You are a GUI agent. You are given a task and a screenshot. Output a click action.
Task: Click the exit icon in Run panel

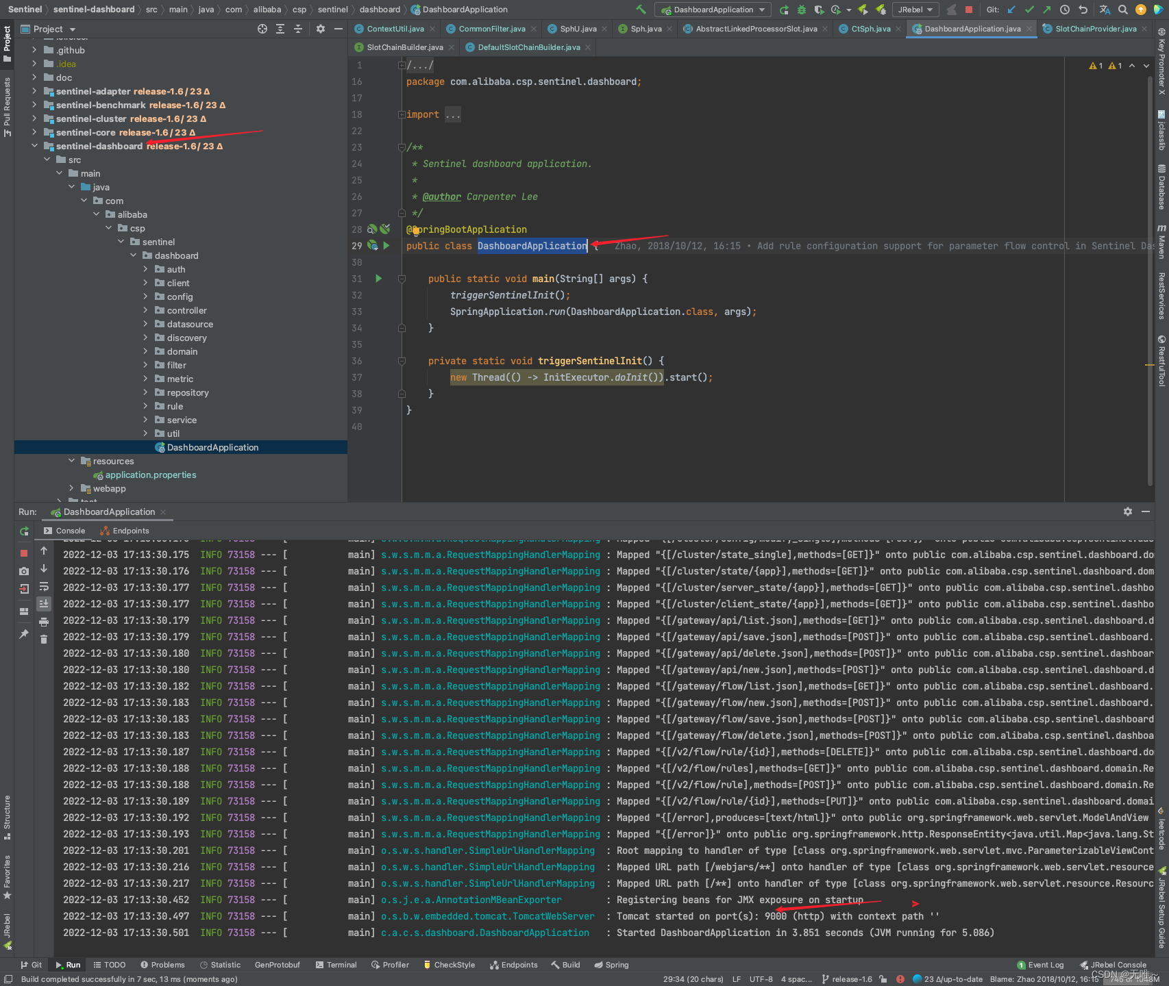tap(24, 588)
